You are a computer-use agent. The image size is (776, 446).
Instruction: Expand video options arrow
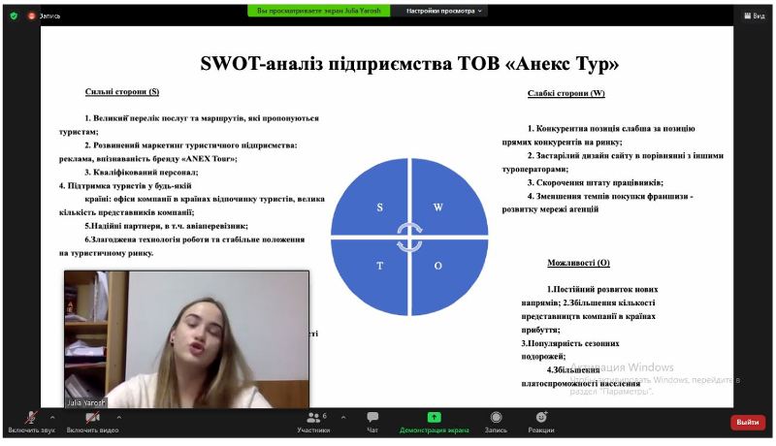click(x=118, y=417)
